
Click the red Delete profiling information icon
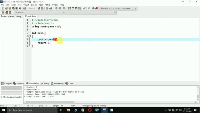[97, 8]
